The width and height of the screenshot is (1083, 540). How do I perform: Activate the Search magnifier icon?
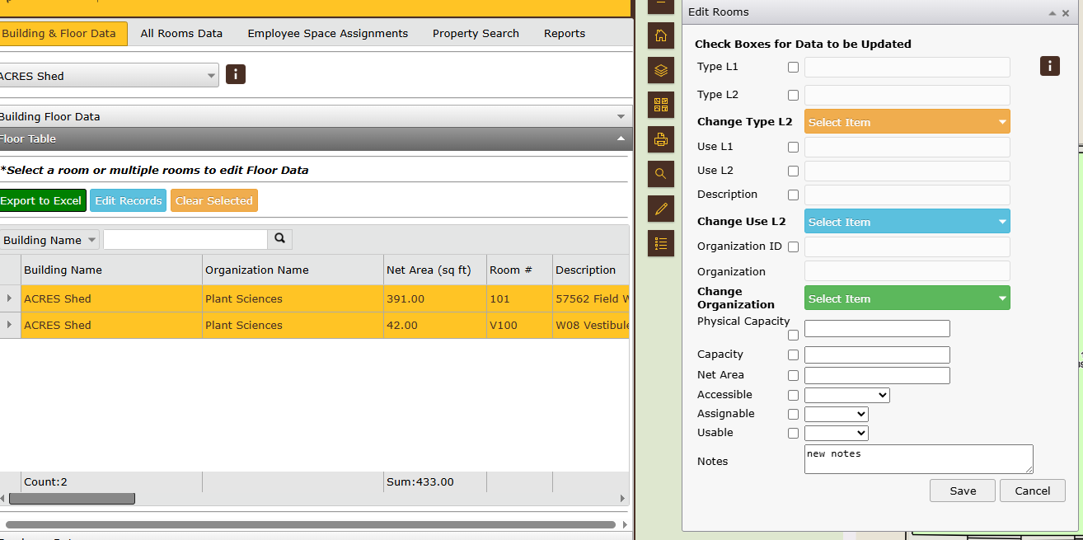[660, 174]
